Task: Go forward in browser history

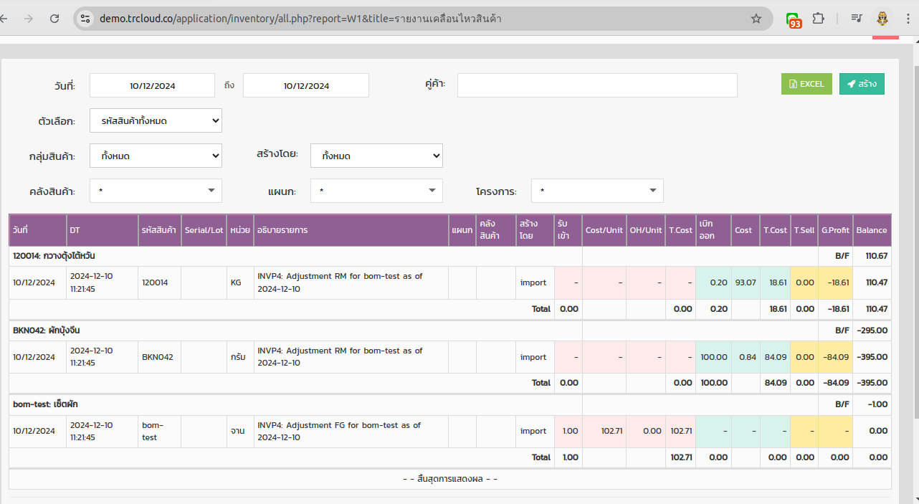Action: click(x=28, y=19)
